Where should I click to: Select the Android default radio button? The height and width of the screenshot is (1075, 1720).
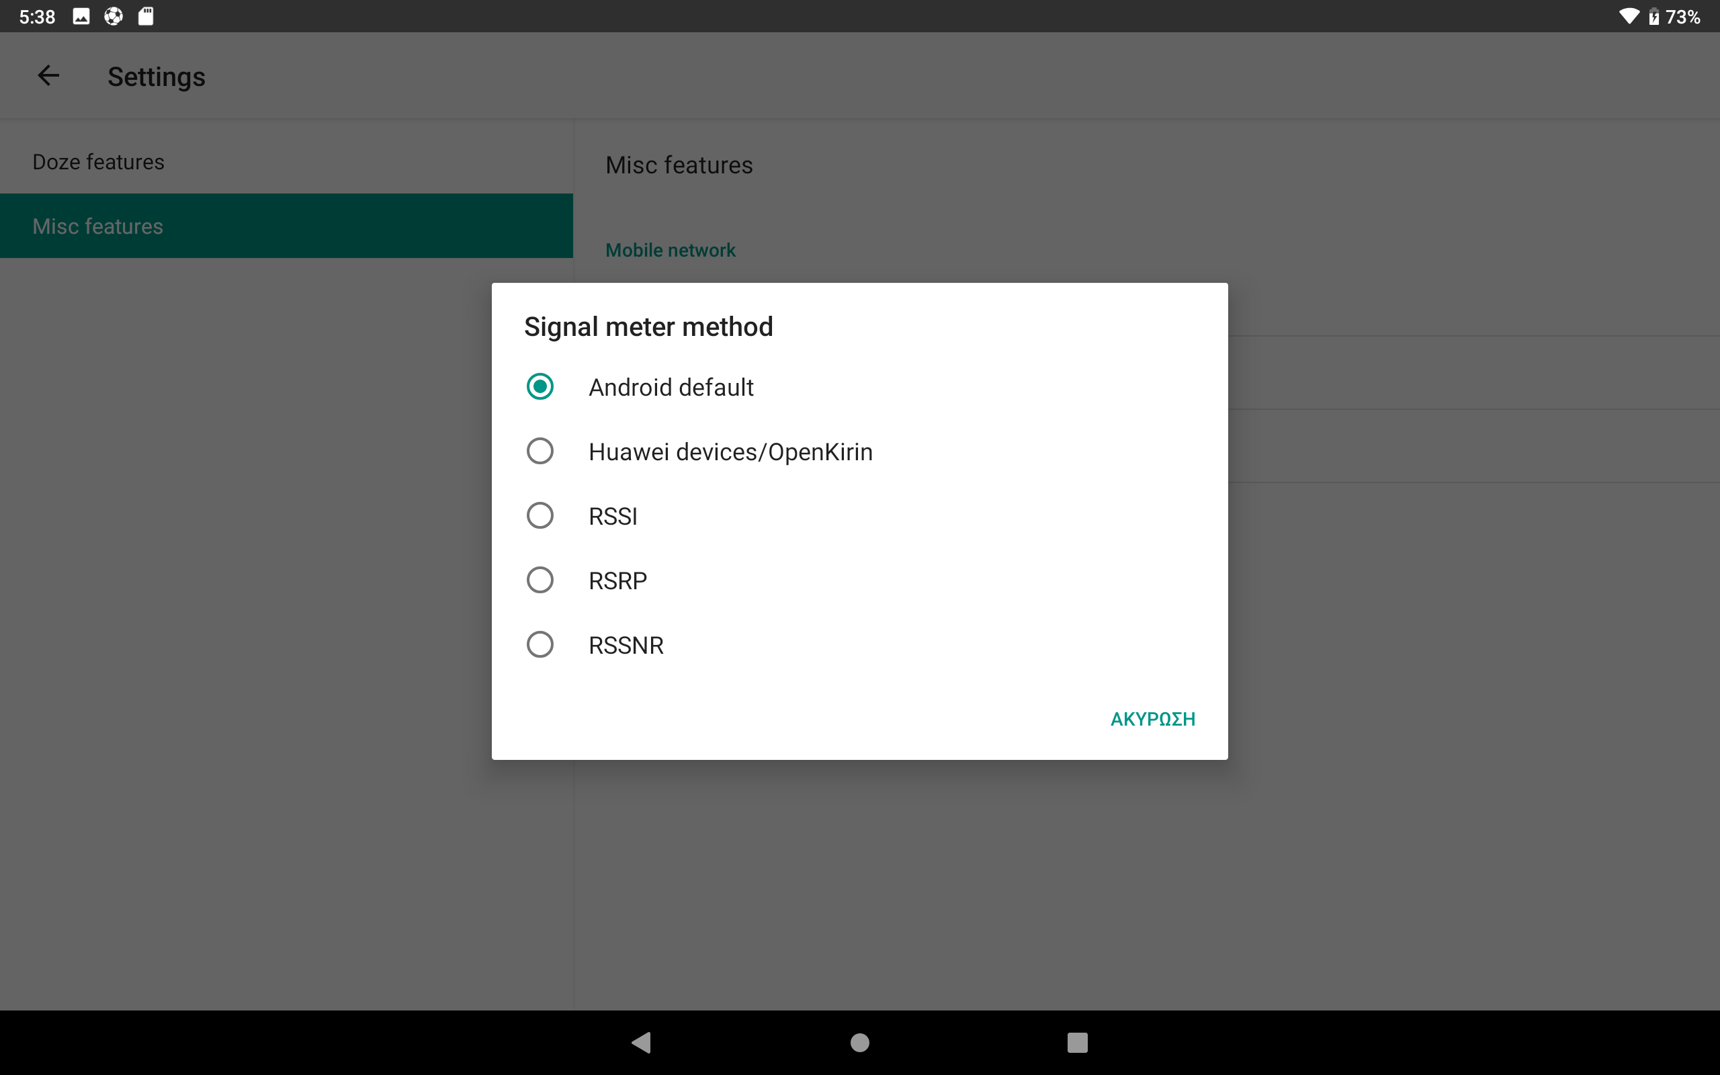tap(540, 387)
